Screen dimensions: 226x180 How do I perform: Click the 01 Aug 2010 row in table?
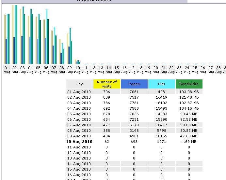(x=79, y=92)
